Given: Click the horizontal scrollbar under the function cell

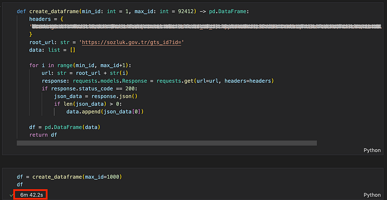Looking at the screenshot, I should (x=166, y=143).
